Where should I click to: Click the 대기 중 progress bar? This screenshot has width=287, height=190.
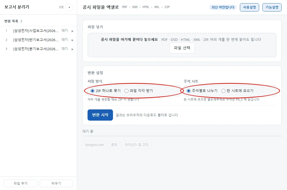click(x=182, y=136)
